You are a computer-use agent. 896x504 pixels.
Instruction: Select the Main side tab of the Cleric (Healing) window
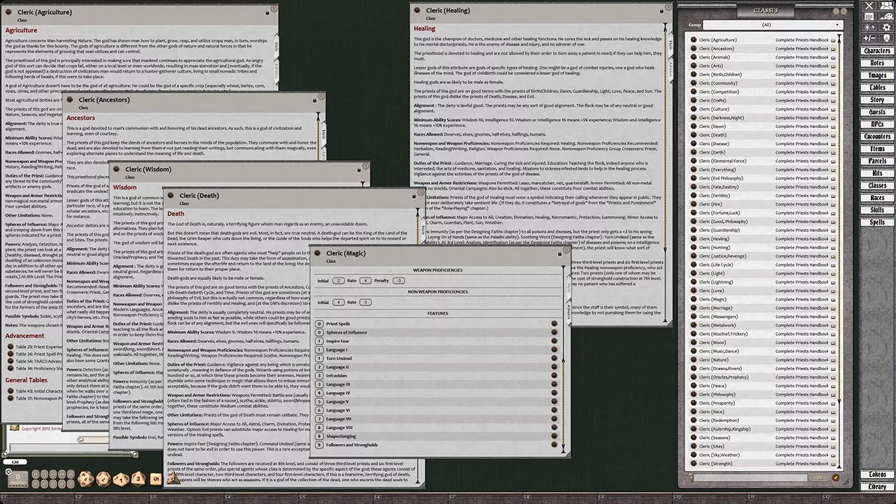(x=671, y=45)
